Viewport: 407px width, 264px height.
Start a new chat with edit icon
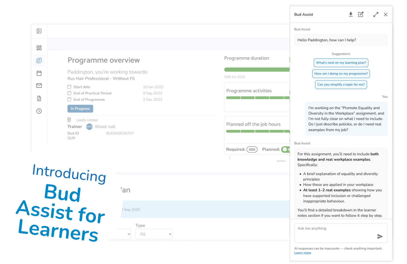(361, 15)
